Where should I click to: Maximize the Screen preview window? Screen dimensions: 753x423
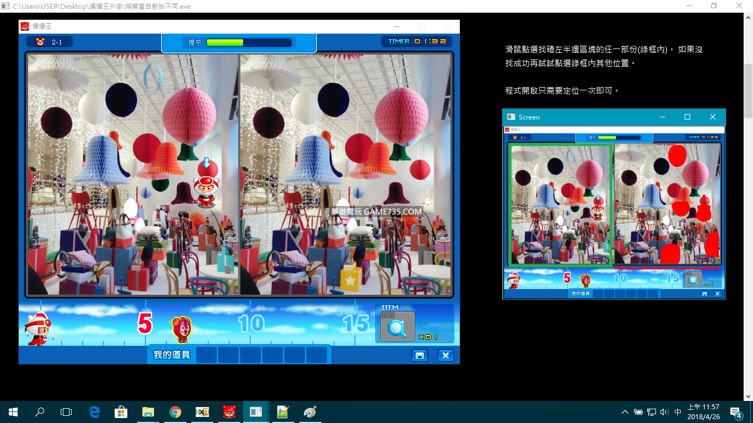(687, 117)
